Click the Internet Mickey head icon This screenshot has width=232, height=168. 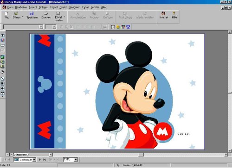tap(163, 13)
